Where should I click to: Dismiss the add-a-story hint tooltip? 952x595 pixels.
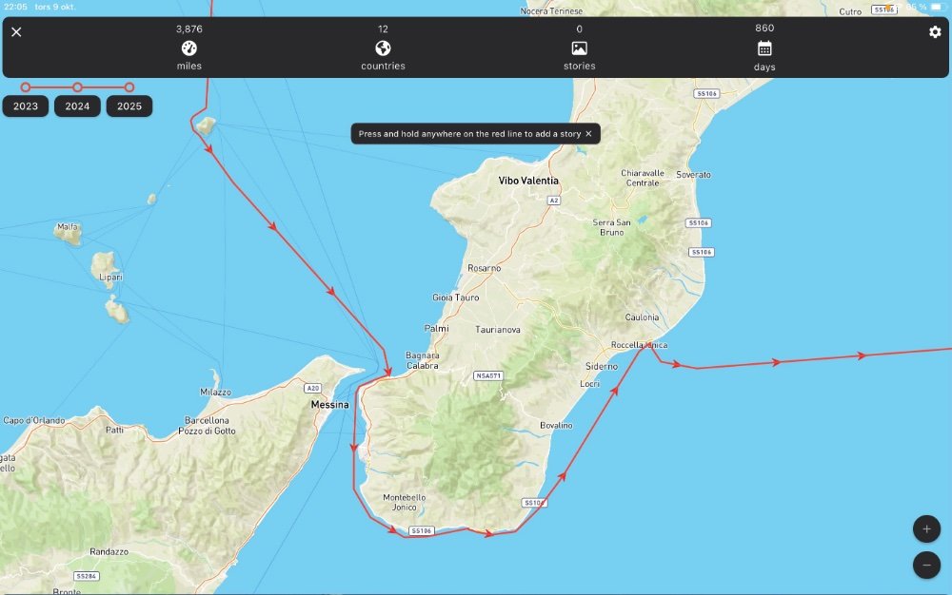pyautogui.click(x=588, y=134)
